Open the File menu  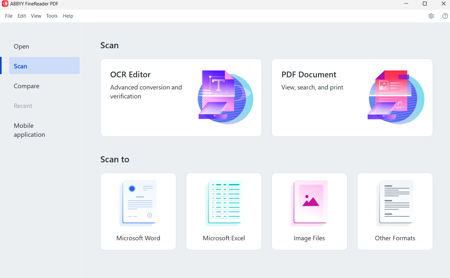(9, 16)
